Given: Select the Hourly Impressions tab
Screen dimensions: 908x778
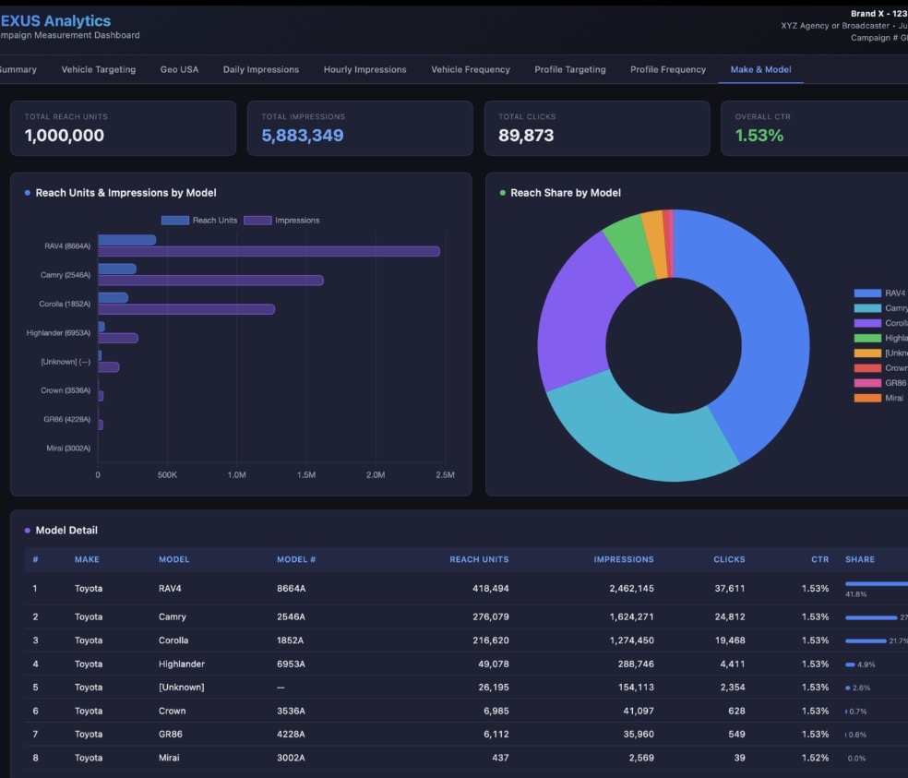Looking at the screenshot, I should point(364,69).
